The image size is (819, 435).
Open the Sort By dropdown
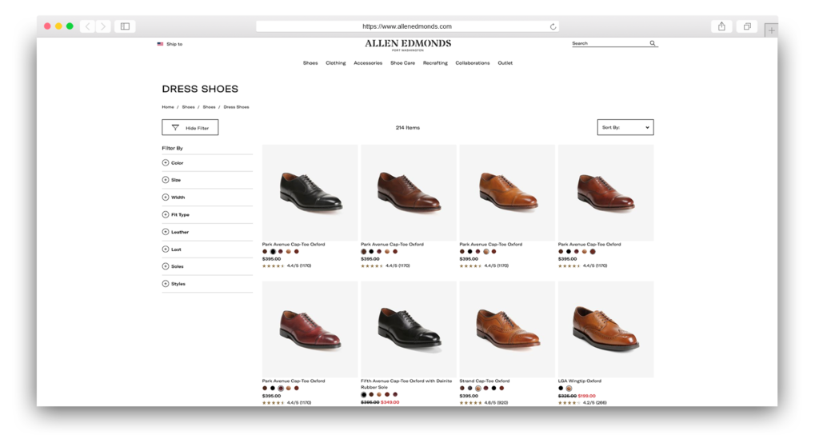(x=625, y=127)
